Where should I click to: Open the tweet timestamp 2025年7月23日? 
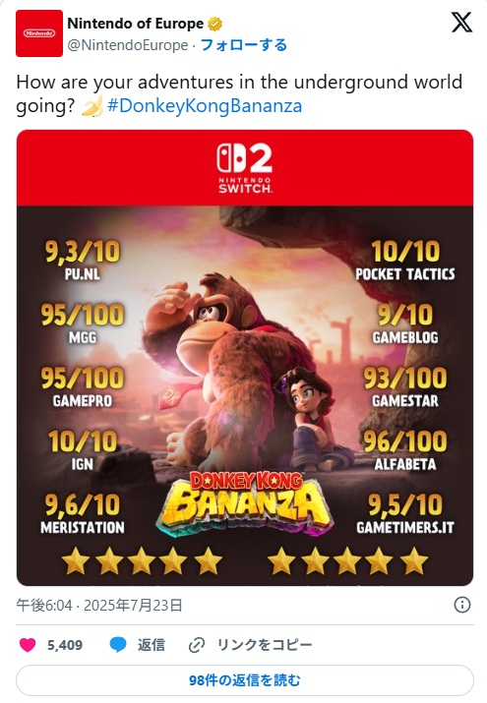coord(133,606)
